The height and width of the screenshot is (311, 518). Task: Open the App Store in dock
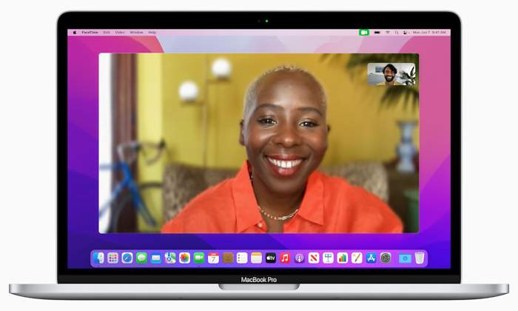(371, 258)
